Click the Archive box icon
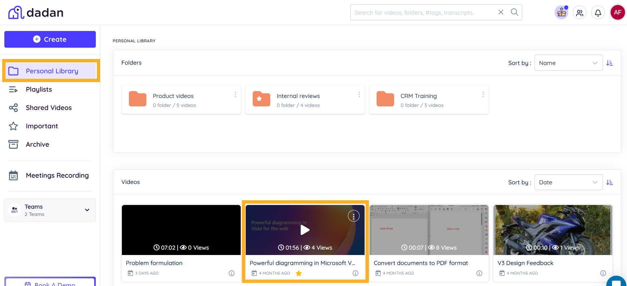The width and height of the screenshot is (627, 286). 13,144
